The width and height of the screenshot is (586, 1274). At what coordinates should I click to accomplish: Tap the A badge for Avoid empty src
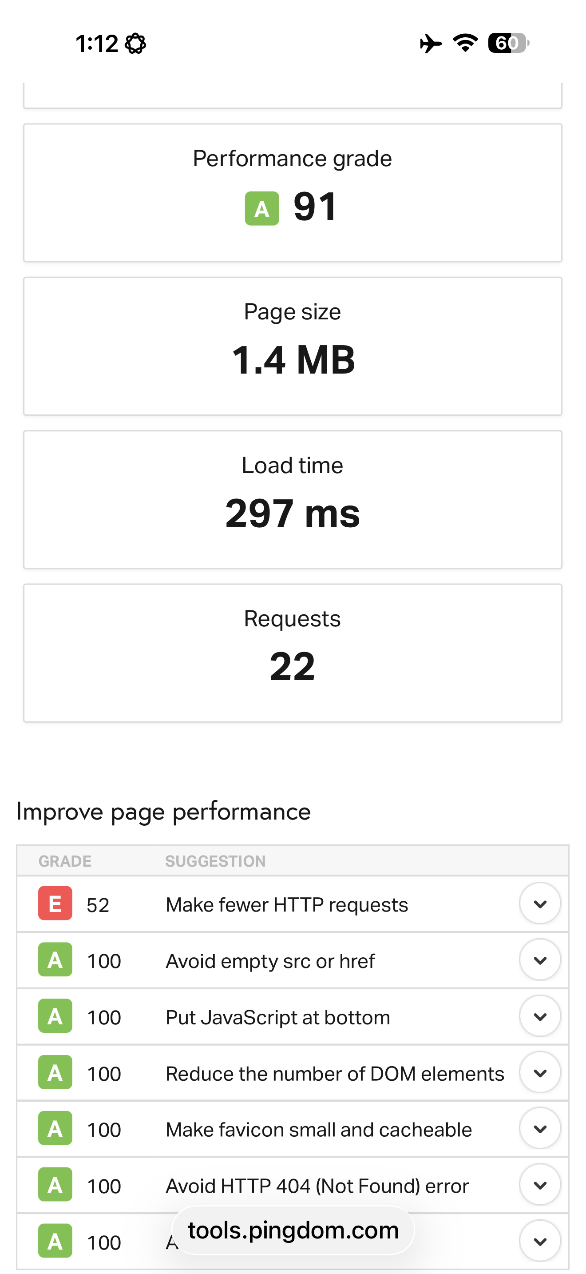click(x=55, y=960)
